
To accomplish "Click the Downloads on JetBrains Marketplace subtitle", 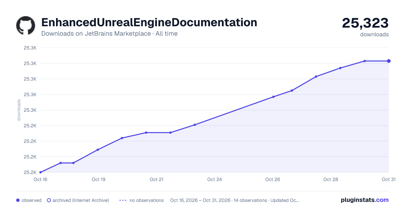I will click(x=109, y=34).
